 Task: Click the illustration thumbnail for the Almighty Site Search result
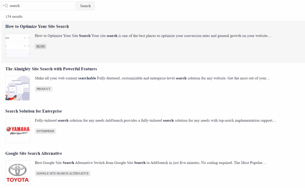pyautogui.click(x=18, y=88)
